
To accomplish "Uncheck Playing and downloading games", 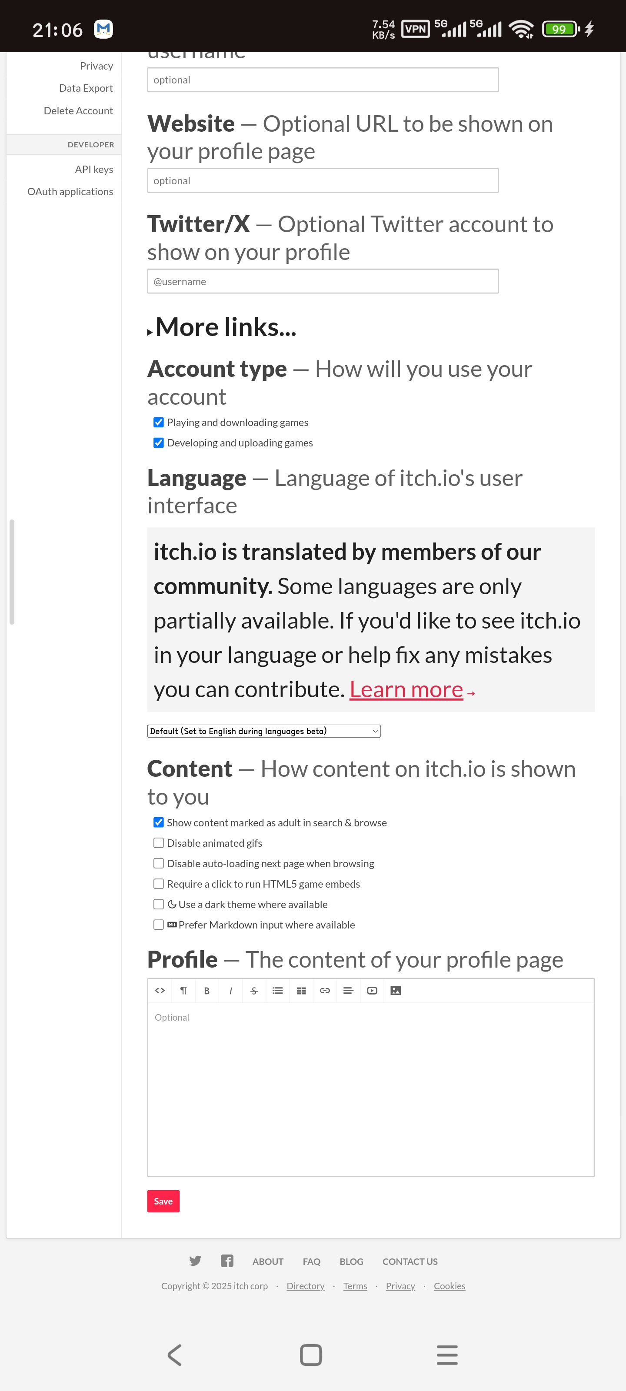I will pos(159,422).
